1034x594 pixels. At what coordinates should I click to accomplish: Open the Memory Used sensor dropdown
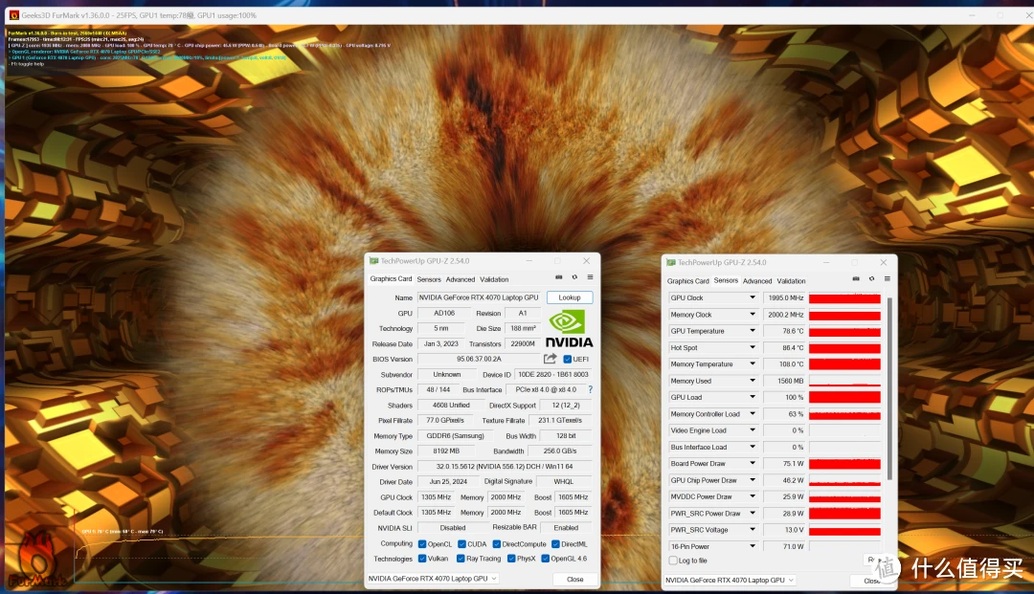(753, 381)
